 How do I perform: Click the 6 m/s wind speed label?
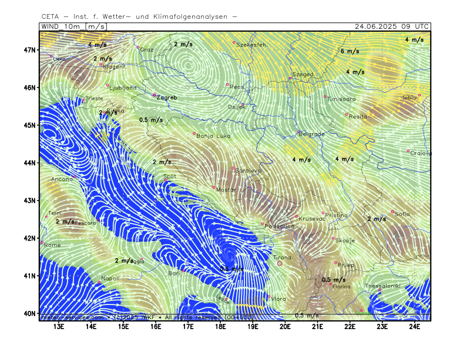(x=350, y=51)
